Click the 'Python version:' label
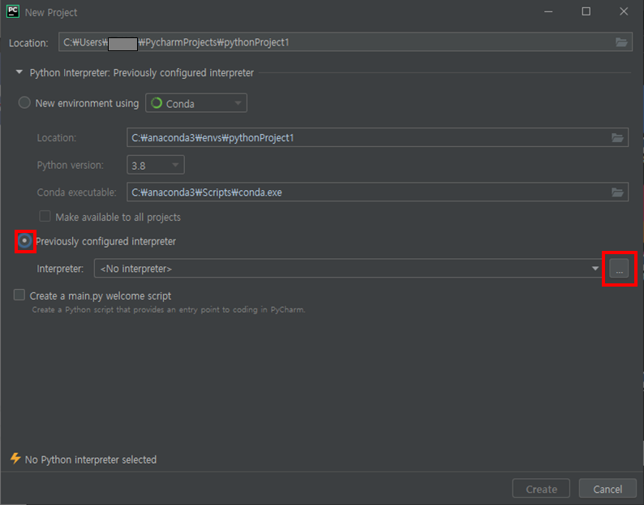The image size is (644, 505). (x=71, y=165)
